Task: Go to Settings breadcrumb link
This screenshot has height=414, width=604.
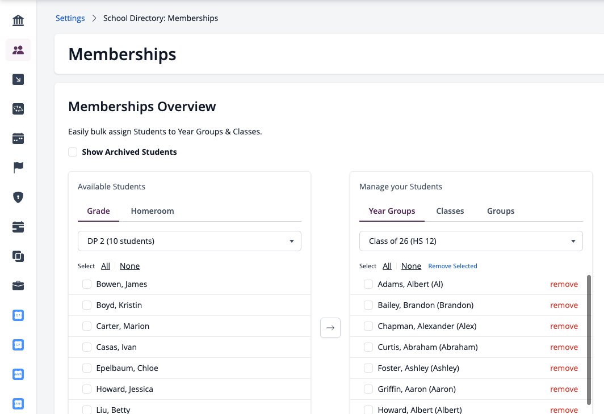Action: click(70, 18)
